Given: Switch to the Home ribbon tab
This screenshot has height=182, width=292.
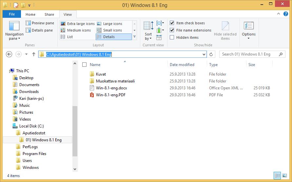Looking at the screenshot, I should pyautogui.click(x=30, y=14).
